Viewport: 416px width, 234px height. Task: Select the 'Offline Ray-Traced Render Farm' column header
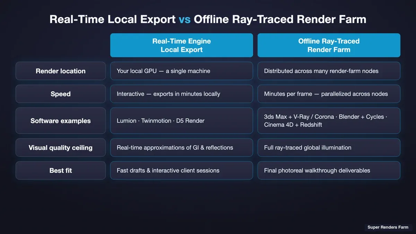pyautogui.click(x=329, y=45)
